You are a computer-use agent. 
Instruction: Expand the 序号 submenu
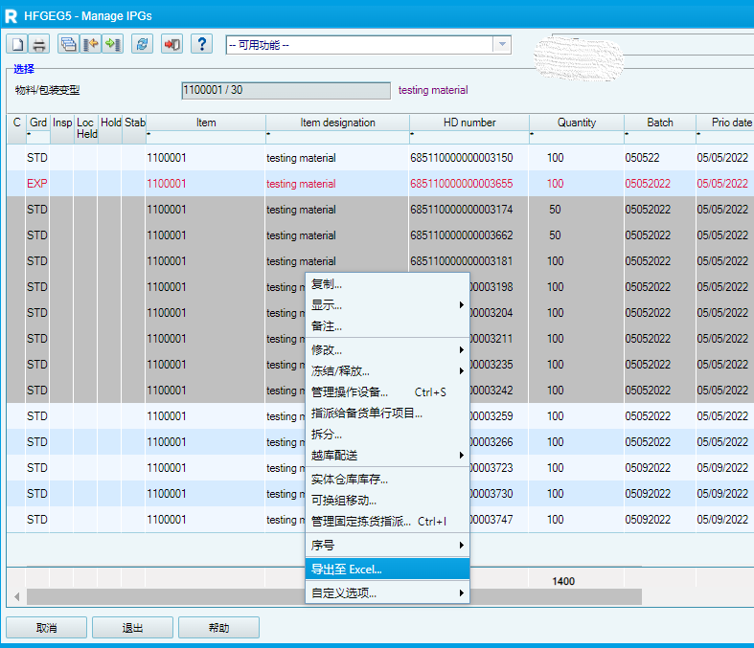(388, 546)
